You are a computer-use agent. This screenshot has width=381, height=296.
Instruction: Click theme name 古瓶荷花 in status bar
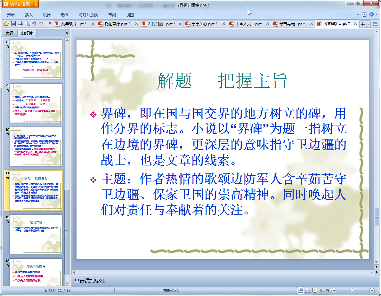pos(171,291)
